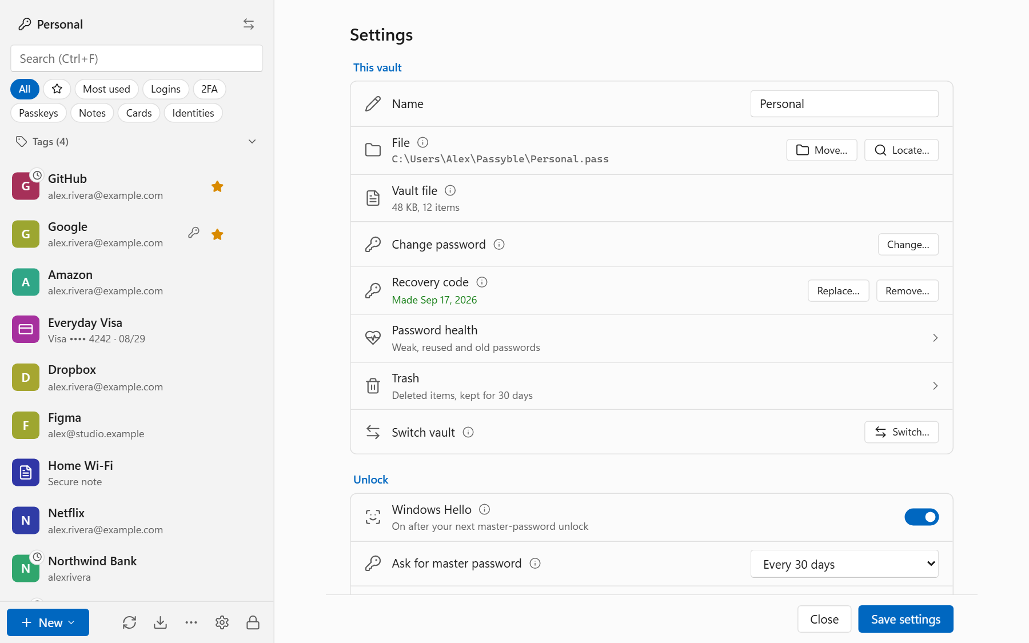Click the info icon beside Change password
This screenshot has width=1029, height=643.
coord(499,245)
